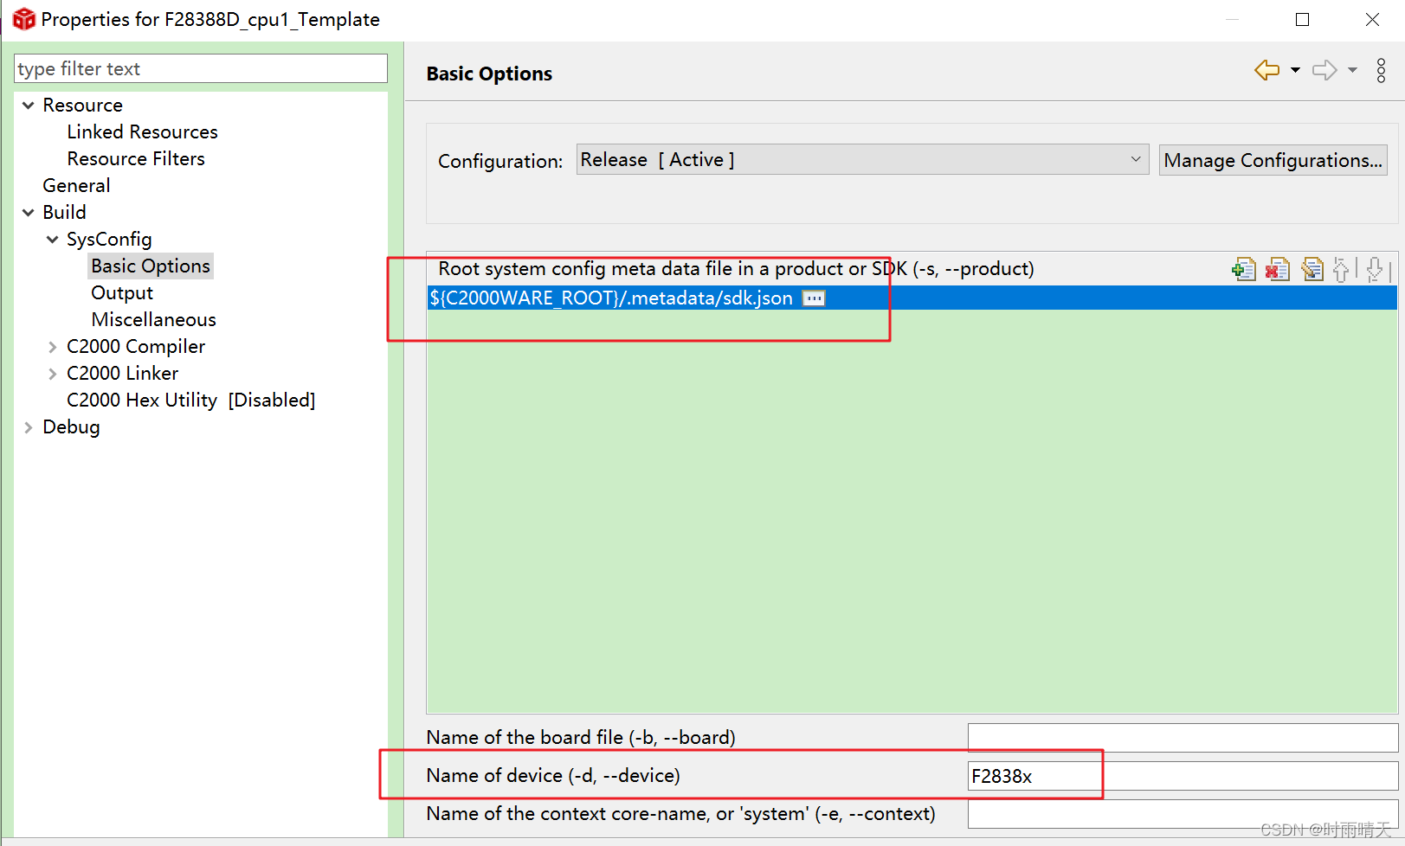Click the add entry icon for product list
This screenshot has width=1405, height=846.
(1244, 270)
